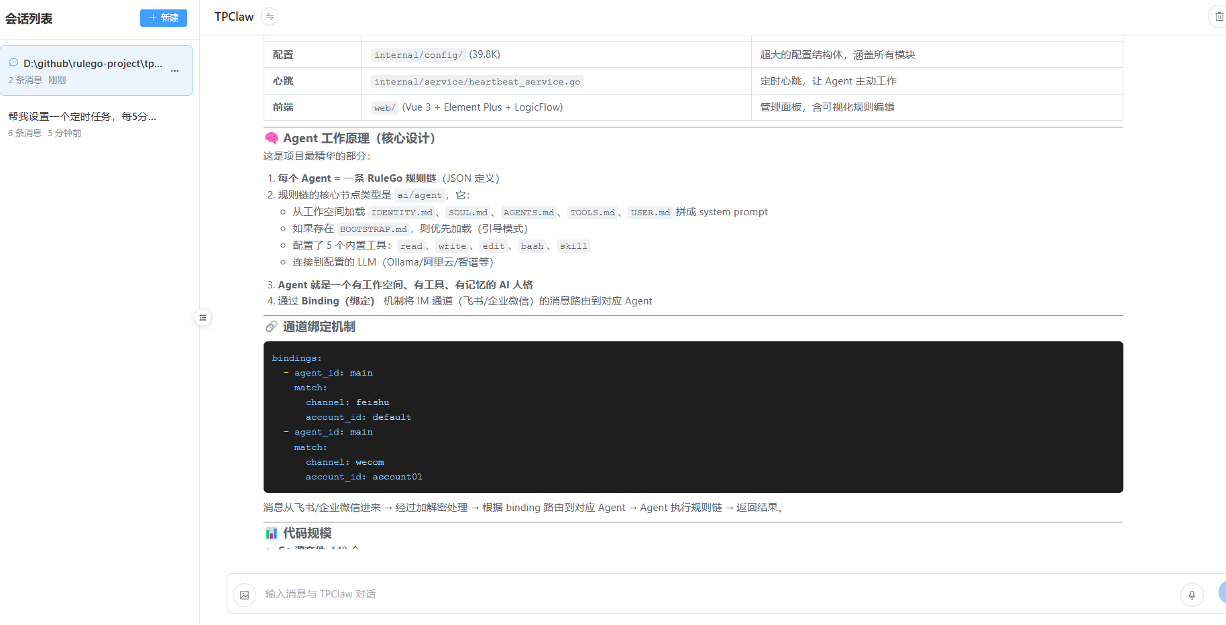The image size is (1226, 625).
Task: Click the bash tool tag
Action: pyautogui.click(x=532, y=246)
